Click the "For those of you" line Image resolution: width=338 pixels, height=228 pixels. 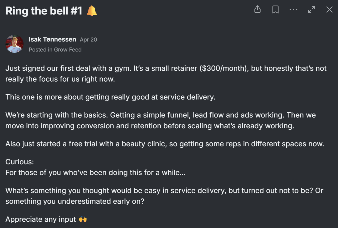(x=95, y=172)
